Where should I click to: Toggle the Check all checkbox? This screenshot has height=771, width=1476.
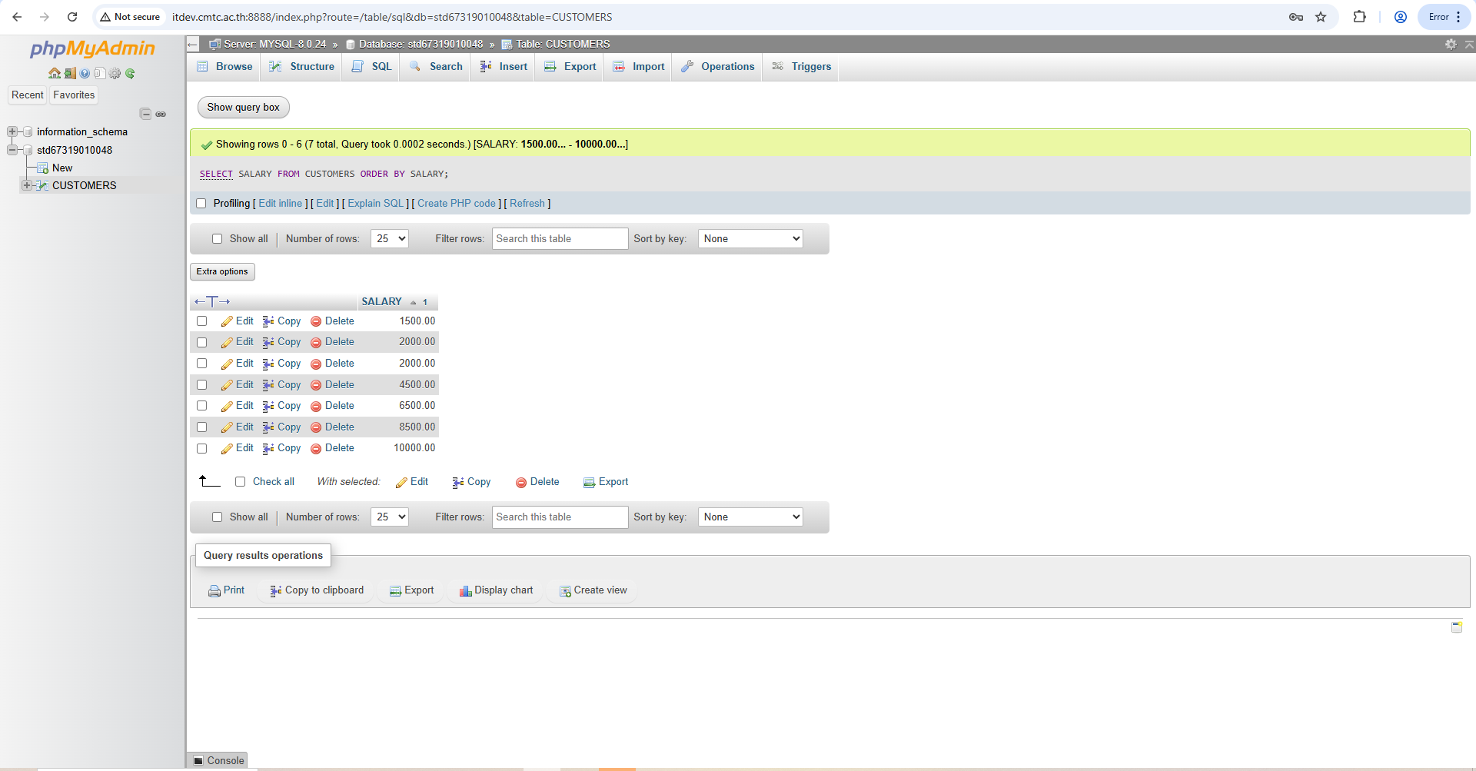tap(241, 482)
